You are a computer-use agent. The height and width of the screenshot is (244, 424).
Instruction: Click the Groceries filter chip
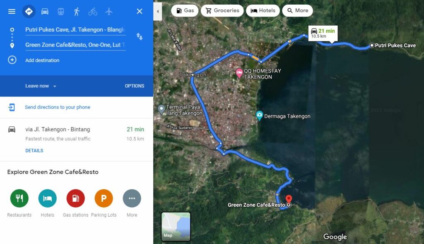coord(222,10)
